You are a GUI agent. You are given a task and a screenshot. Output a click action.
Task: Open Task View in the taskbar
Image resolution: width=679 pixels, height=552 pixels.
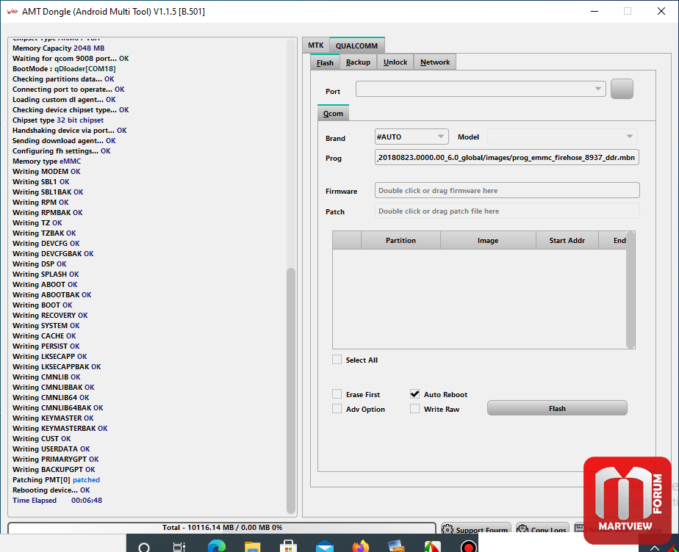pyautogui.click(x=179, y=548)
